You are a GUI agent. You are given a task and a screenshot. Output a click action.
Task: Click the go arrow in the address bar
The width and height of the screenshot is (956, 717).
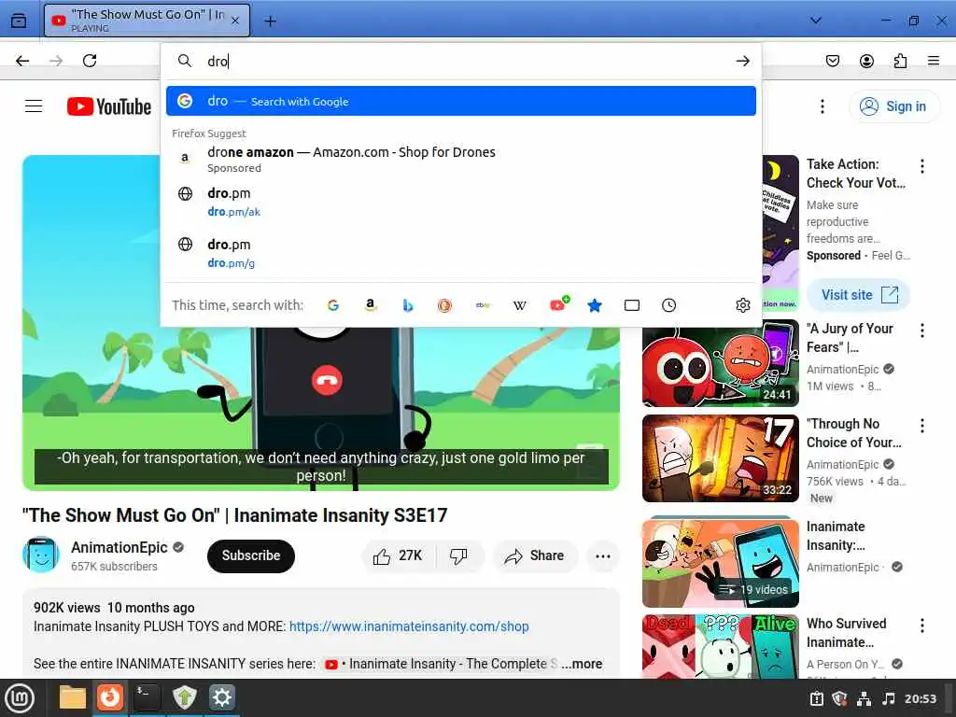click(742, 61)
